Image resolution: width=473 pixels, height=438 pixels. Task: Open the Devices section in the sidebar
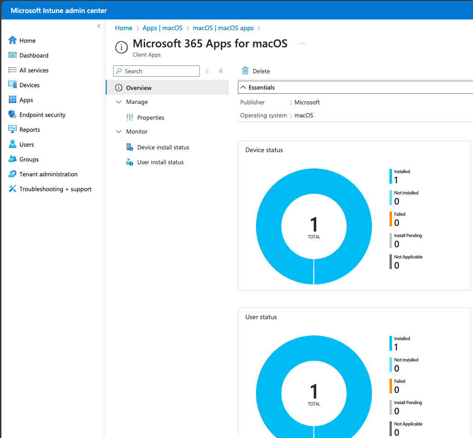30,85
